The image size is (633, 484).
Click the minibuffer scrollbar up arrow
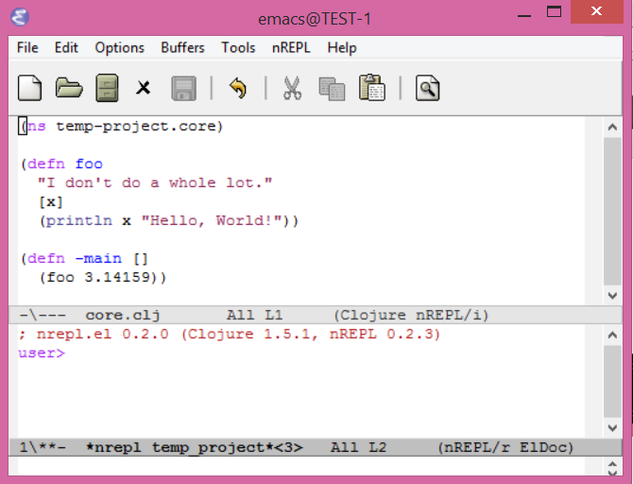click(612, 464)
